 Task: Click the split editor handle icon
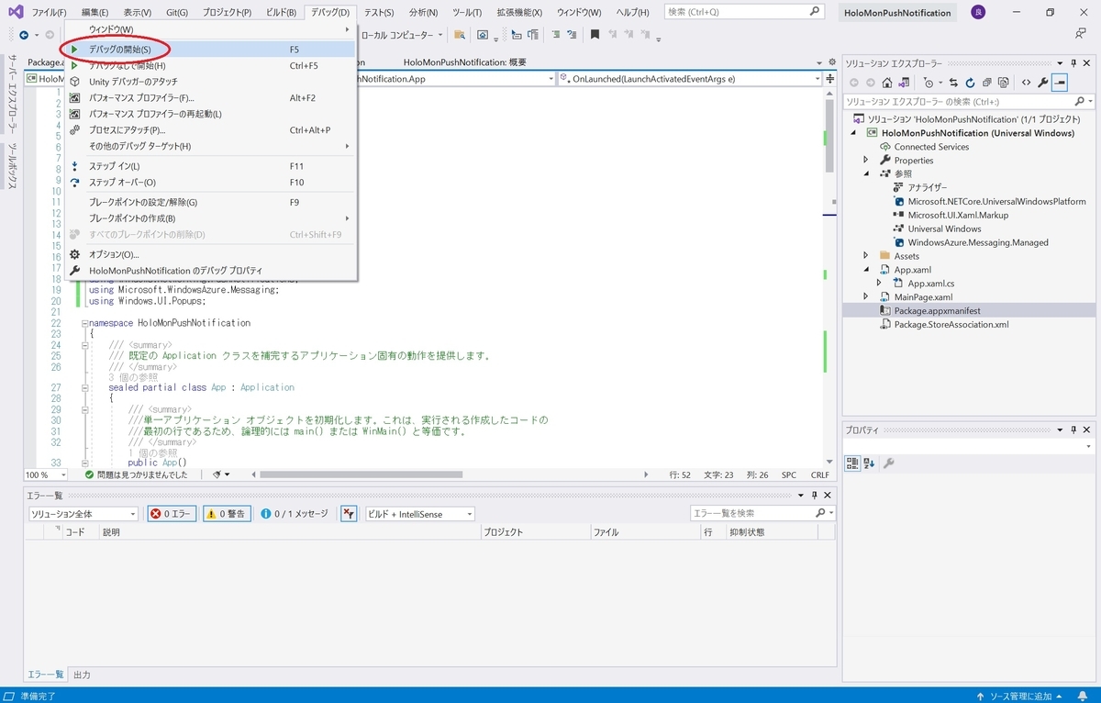(831, 78)
